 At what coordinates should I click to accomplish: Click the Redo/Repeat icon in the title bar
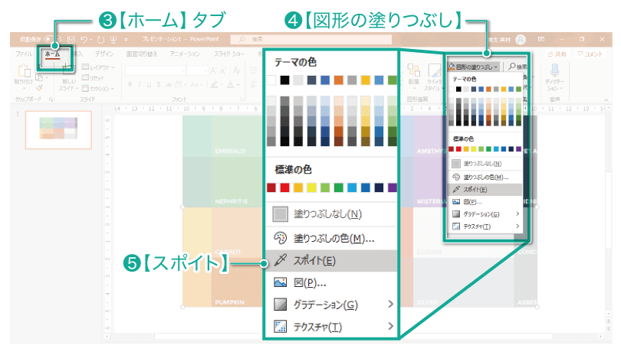100,40
